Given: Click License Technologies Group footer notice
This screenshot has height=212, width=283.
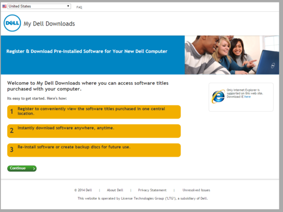Looking at the screenshot, I should (142, 198).
